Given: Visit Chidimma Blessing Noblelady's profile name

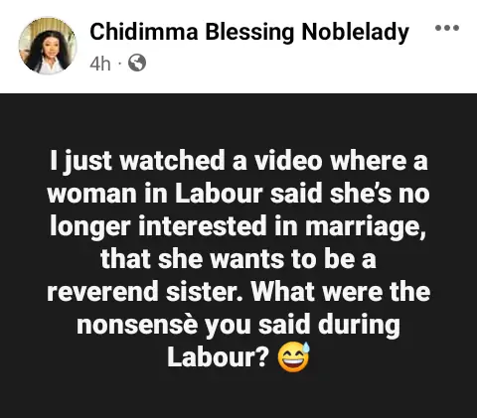Looking at the screenshot, I should pyautogui.click(x=249, y=33).
